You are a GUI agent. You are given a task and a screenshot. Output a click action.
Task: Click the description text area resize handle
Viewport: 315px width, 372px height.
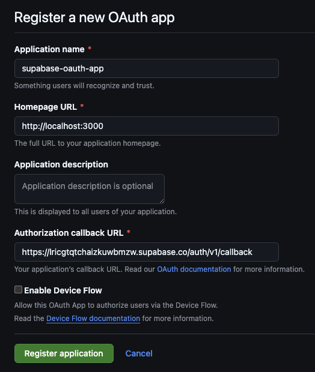point(162,201)
